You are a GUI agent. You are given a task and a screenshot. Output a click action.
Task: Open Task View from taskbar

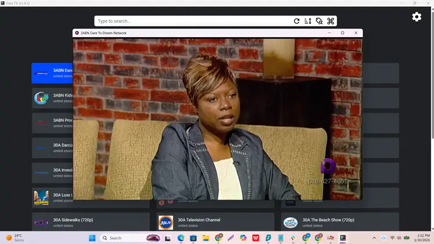168,238
